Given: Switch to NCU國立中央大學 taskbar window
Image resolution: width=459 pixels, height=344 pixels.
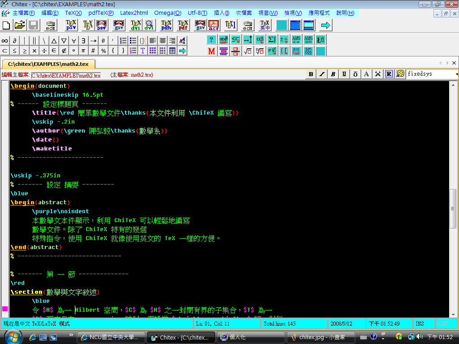Looking at the screenshot, I should pos(112,337).
